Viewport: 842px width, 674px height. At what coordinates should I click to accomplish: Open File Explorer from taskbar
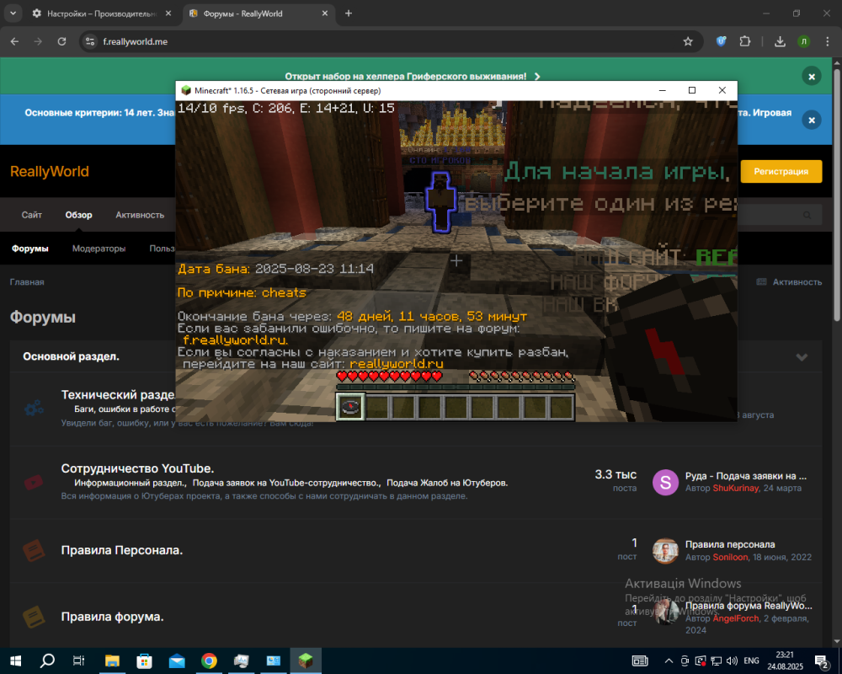[112, 661]
